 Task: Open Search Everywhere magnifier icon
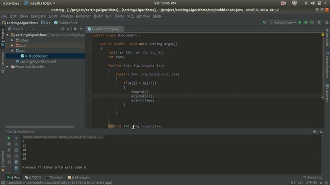tap(327, 23)
